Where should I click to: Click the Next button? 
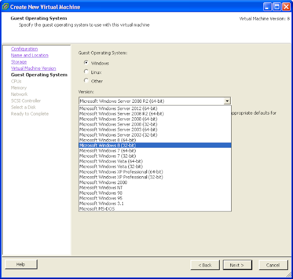point(237,265)
